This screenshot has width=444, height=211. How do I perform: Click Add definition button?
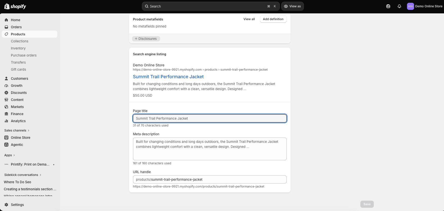[x=273, y=19]
